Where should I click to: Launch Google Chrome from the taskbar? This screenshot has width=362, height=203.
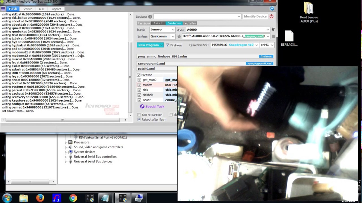click(x=73, y=198)
